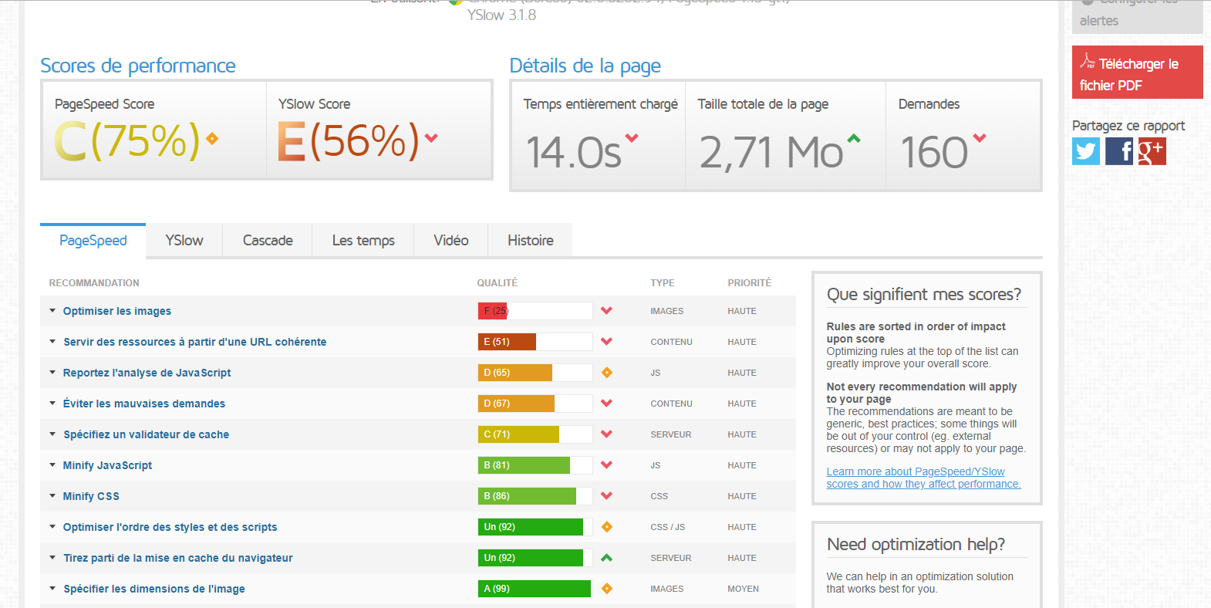
Task: Click the D (65) quality bar
Action: [x=535, y=373]
